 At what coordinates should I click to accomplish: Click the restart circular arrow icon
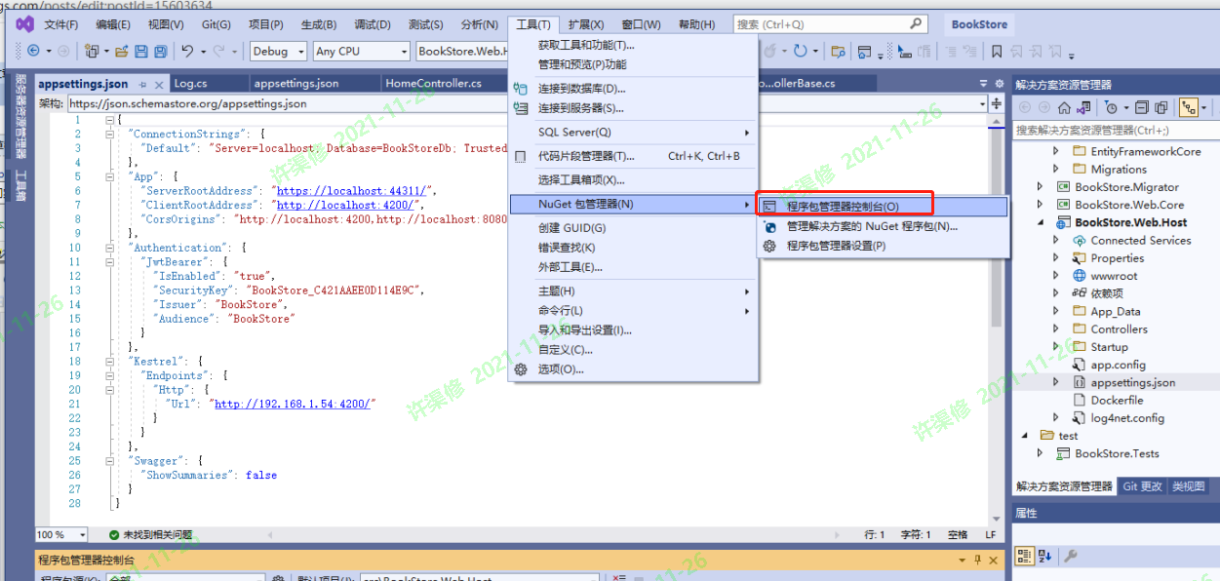(800, 51)
